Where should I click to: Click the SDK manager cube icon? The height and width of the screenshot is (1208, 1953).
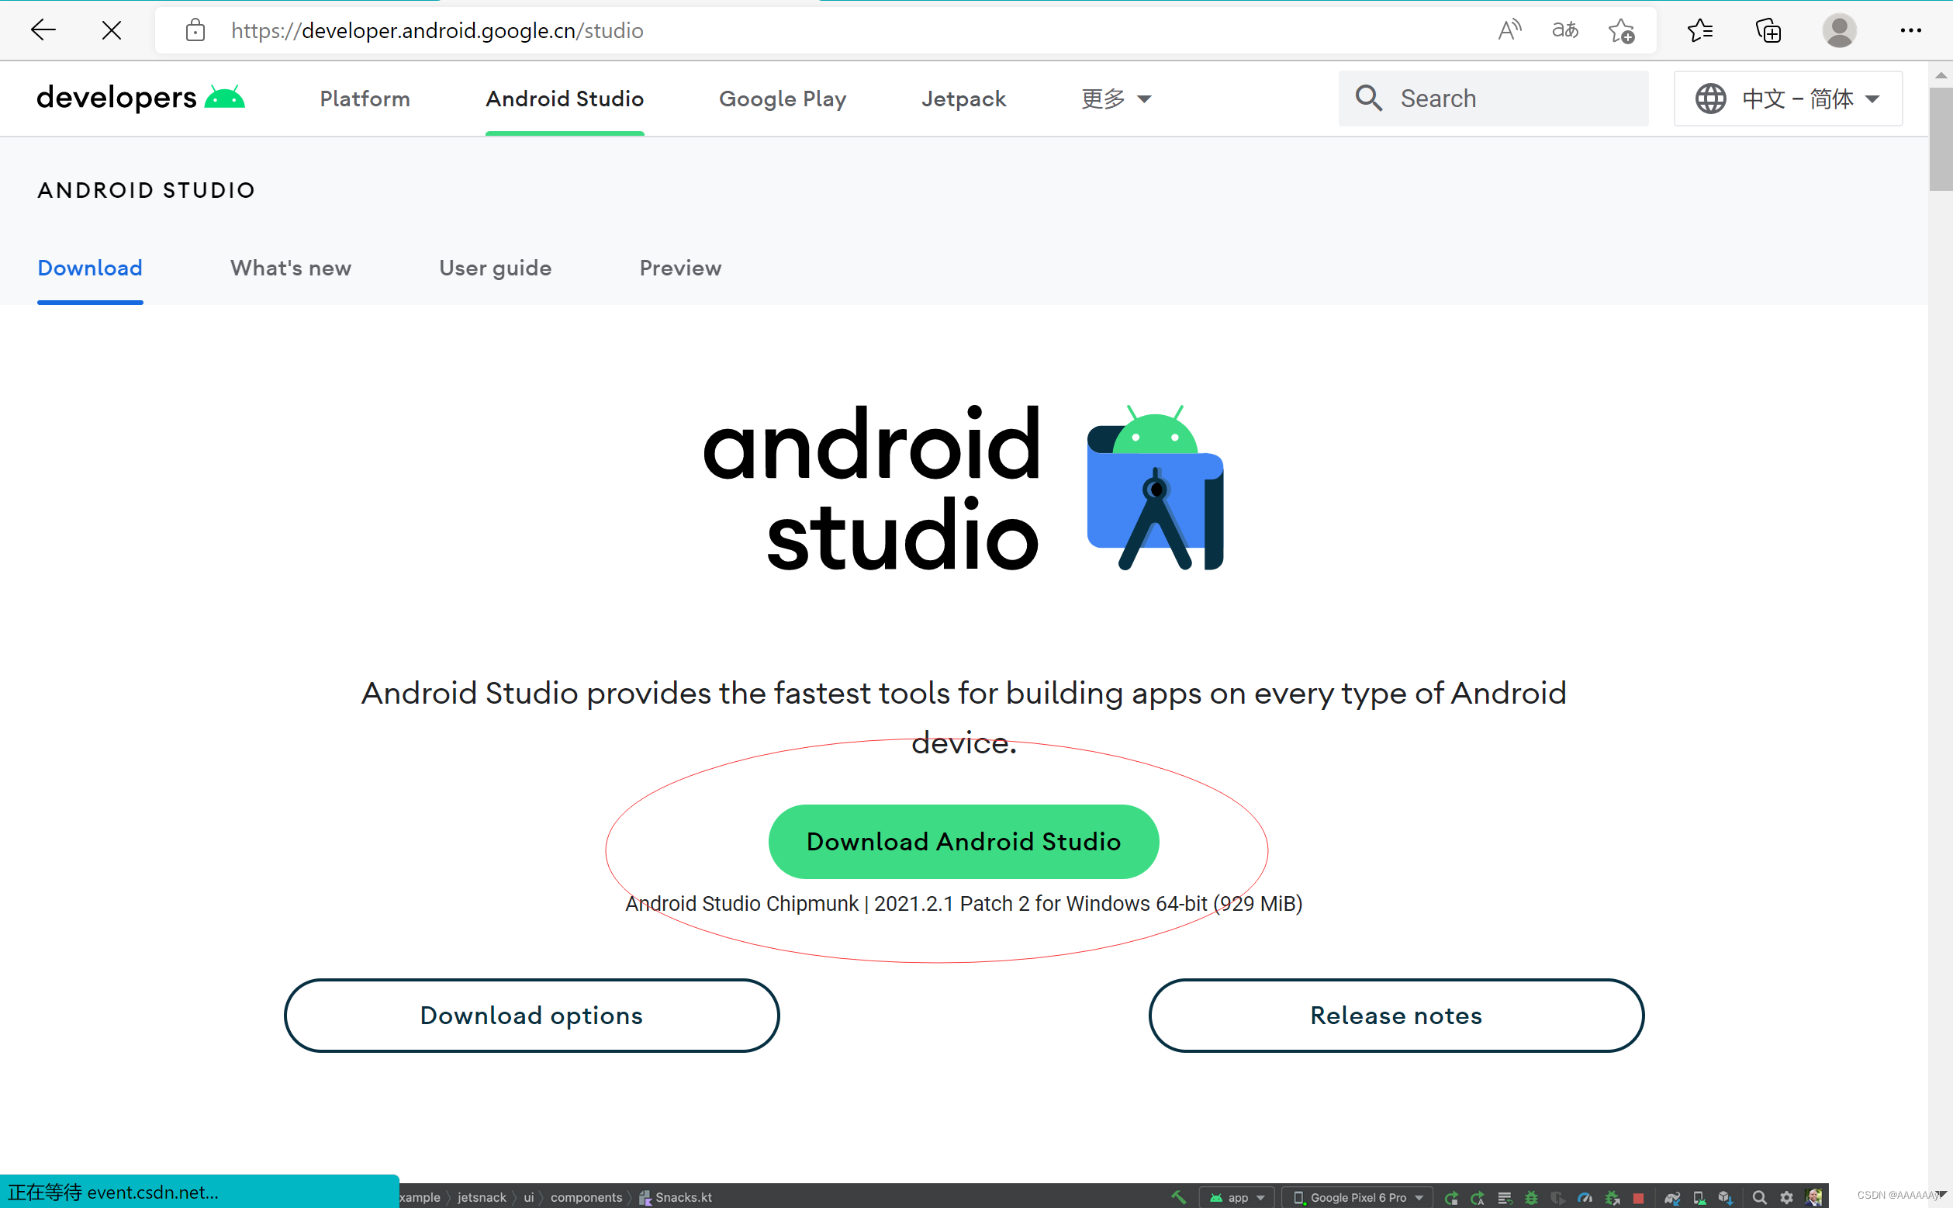pyautogui.click(x=1726, y=1197)
